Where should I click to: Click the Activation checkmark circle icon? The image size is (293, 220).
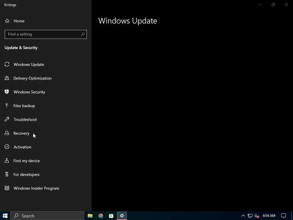coord(7,147)
